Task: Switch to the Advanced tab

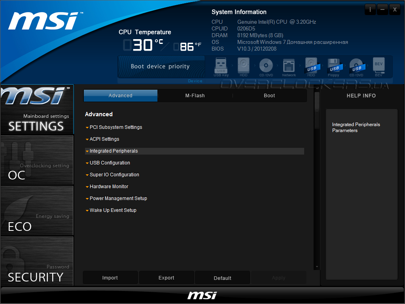Action: [x=120, y=96]
